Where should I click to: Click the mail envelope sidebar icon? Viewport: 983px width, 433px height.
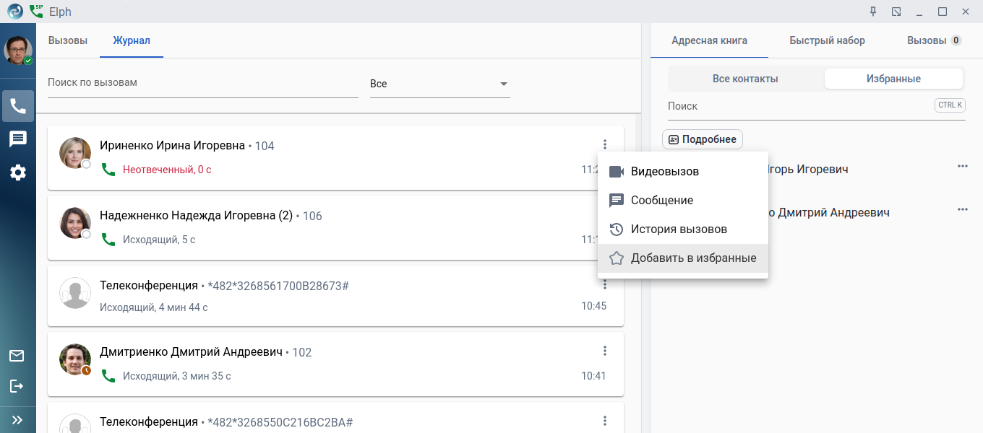pos(17,356)
